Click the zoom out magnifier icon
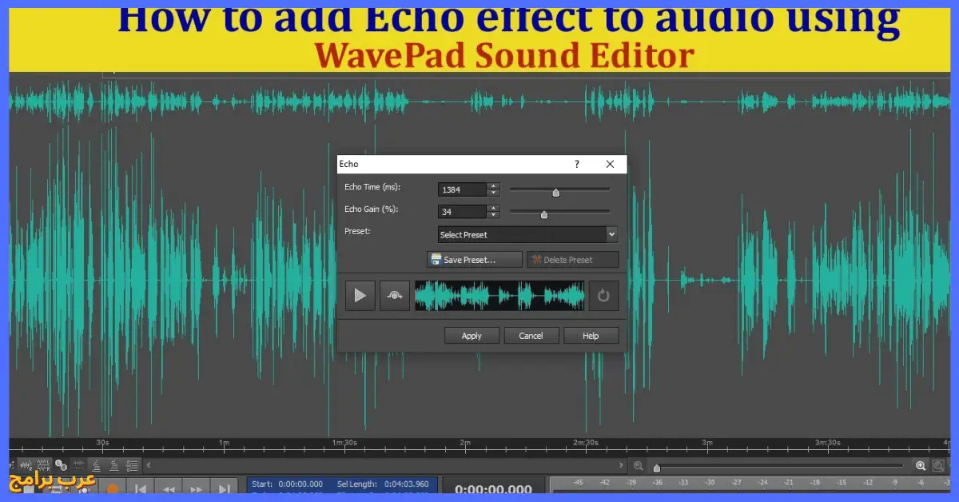Image resolution: width=959 pixels, height=502 pixels. coord(639,466)
